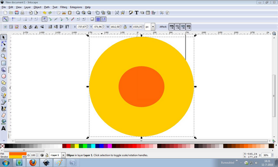Screen dimensions: 278x167
Task: Select the Text tool in toolbox
Action: [4, 128]
